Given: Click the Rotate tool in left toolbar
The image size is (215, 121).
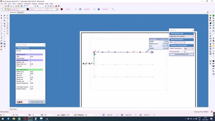Looking at the screenshot, I should pyautogui.click(x=4, y=18).
